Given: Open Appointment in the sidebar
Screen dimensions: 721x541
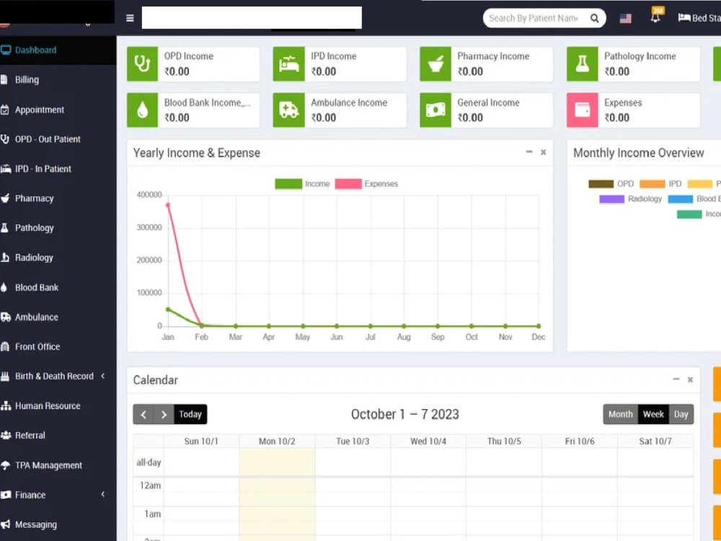Looking at the screenshot, I should point(58,110).
